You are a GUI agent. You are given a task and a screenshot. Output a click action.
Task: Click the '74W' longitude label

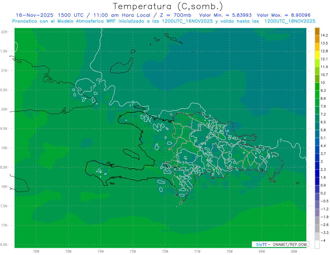coord(101,251)
